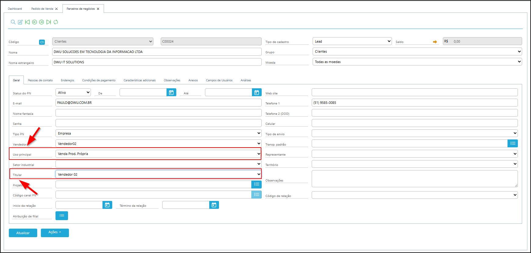The height and width of the screenshot is (253, 531).
Task: Click the Web site input field
Action: 415,92
